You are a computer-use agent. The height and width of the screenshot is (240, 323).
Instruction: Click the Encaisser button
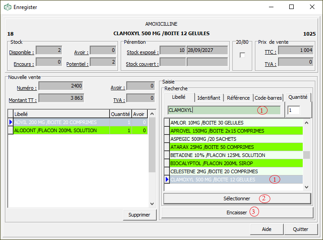pyautogui.click(x=237, y=212)
